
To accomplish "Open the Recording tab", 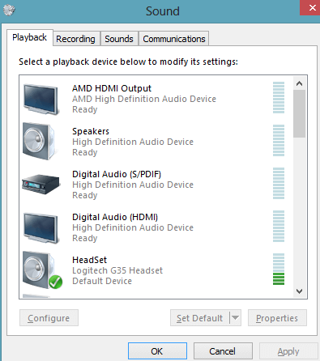I will 76,39.
